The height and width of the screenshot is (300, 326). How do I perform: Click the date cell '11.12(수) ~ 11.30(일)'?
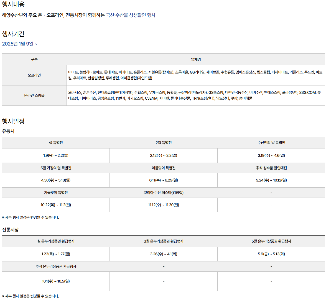click(164, 205)
